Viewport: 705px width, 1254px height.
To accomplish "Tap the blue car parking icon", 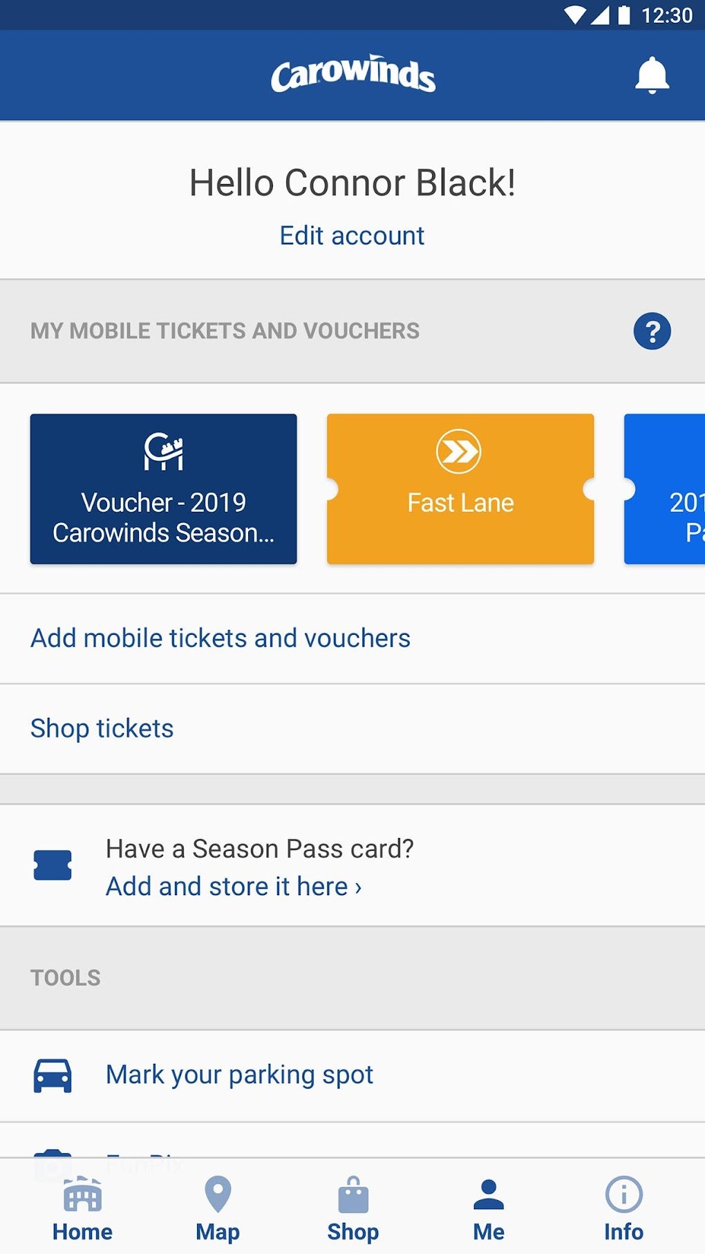I will pyautogui.click(x=53, y=1076).
